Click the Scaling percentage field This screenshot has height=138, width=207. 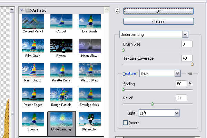coord(181,84)
